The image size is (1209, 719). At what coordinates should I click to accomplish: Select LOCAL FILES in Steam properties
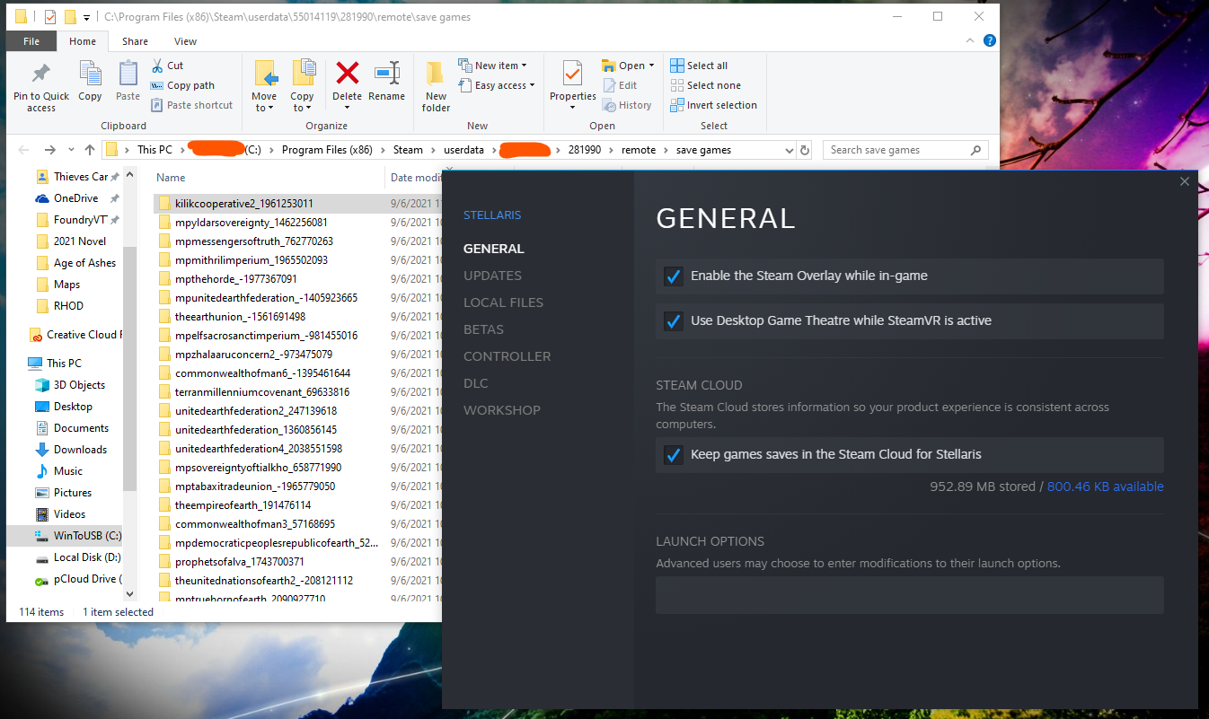tap(503, 303)
